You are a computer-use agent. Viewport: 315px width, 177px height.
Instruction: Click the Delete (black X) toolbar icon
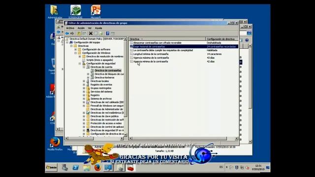[x=91, y=33]
